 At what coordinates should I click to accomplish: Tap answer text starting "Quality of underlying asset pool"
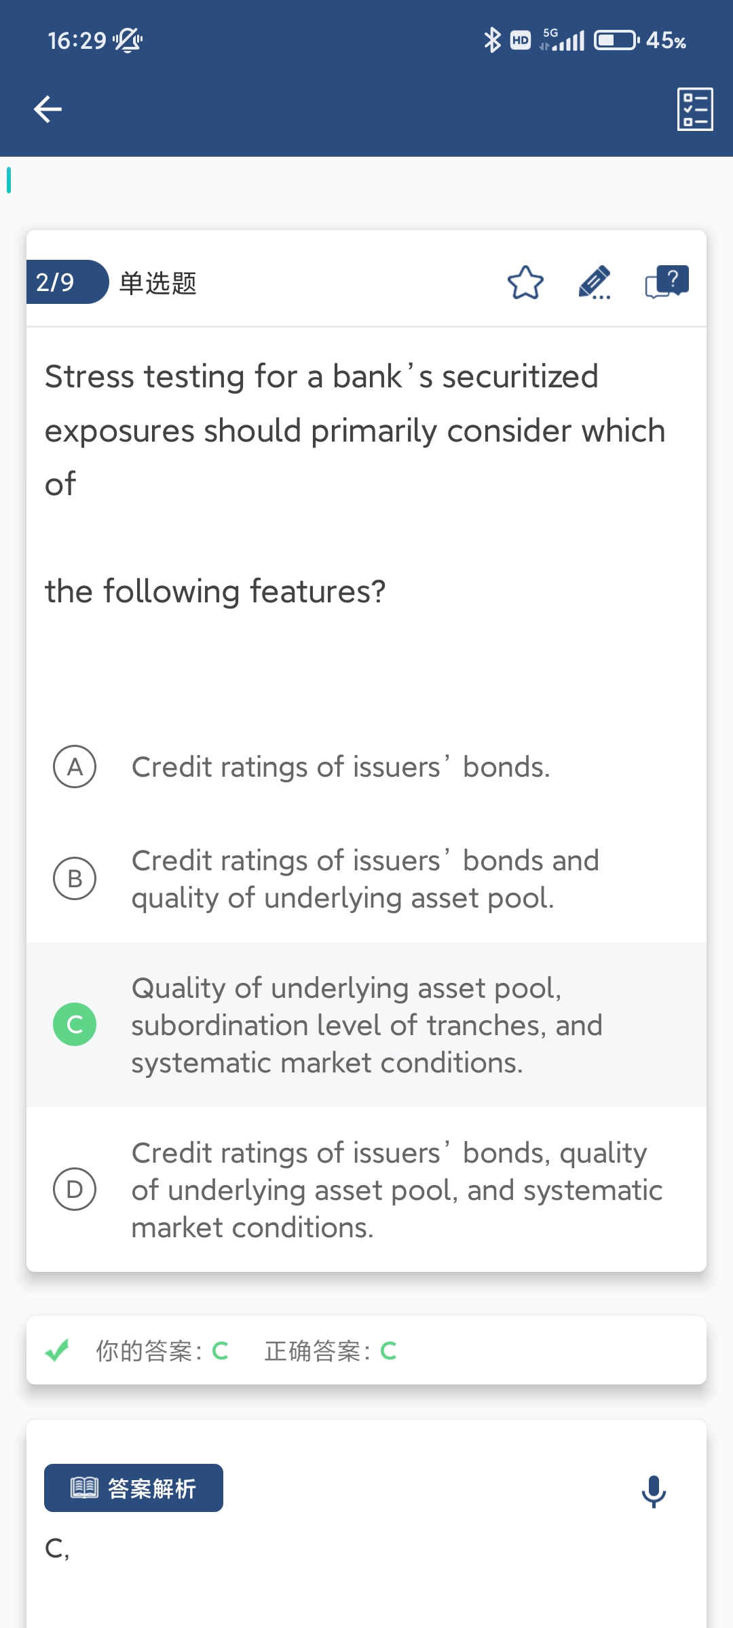(366, 1025)
